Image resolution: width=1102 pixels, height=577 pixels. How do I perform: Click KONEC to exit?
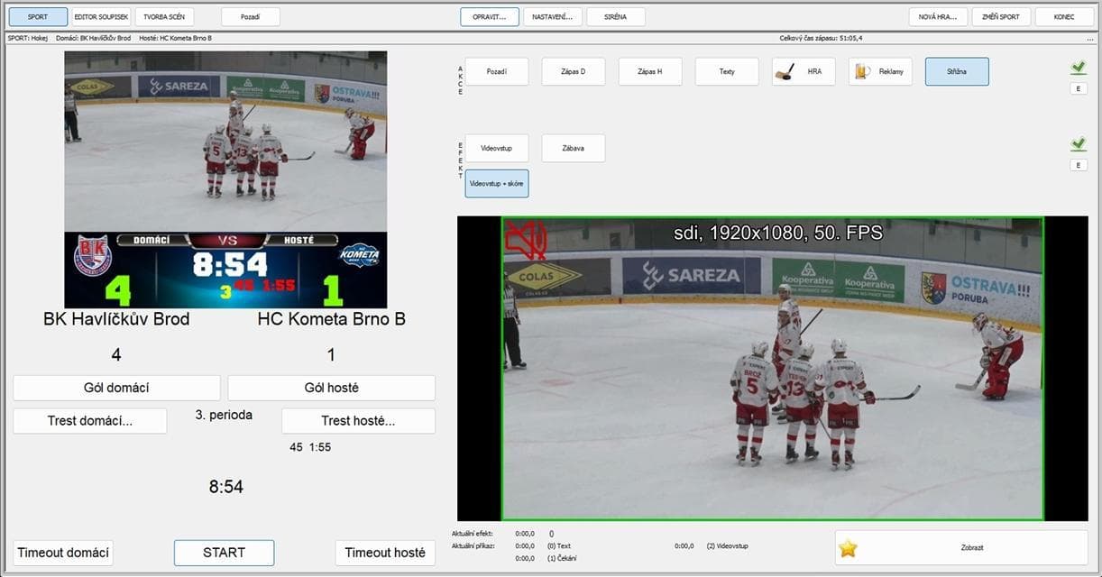(x=1064, y=16)
